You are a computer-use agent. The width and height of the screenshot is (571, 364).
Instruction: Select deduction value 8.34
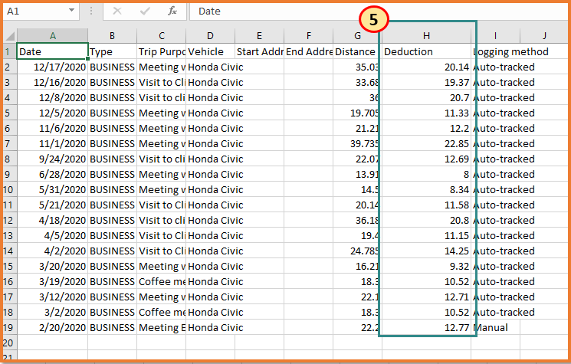426,189
